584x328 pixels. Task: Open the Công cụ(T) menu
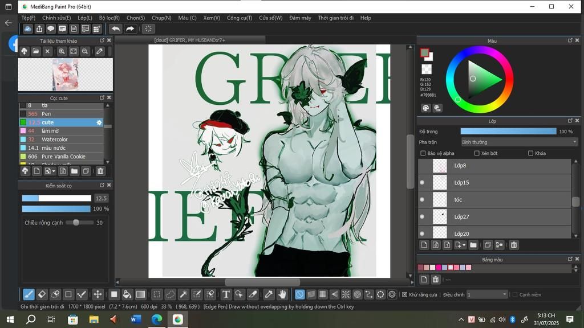[x=240, y=18]
